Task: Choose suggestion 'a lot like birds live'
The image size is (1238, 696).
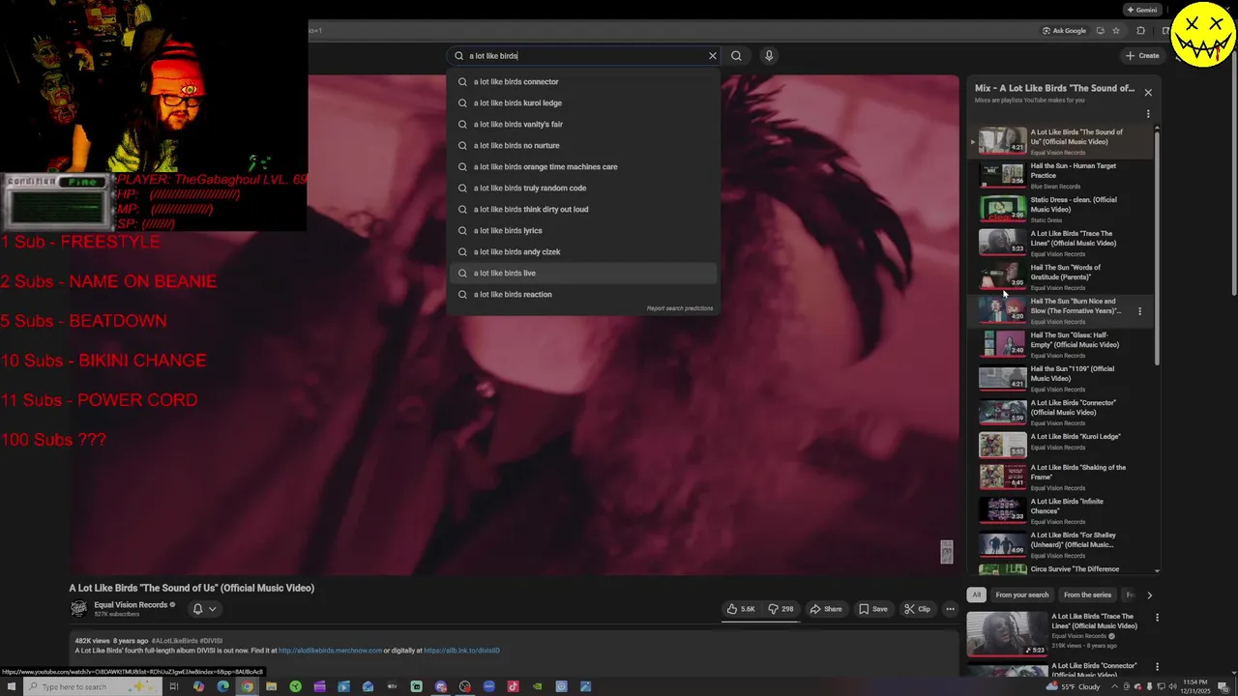Action: (583, 274)
